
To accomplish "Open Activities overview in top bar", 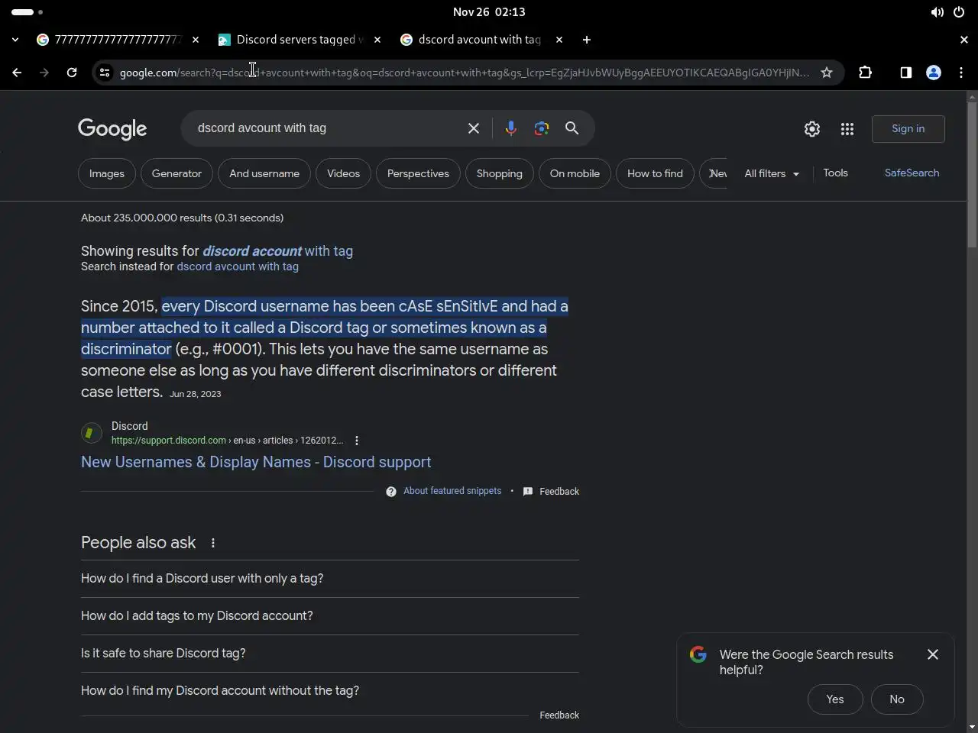I will (x=27, y=12).
